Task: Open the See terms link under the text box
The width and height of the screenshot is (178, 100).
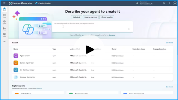Action: [112, 35]
